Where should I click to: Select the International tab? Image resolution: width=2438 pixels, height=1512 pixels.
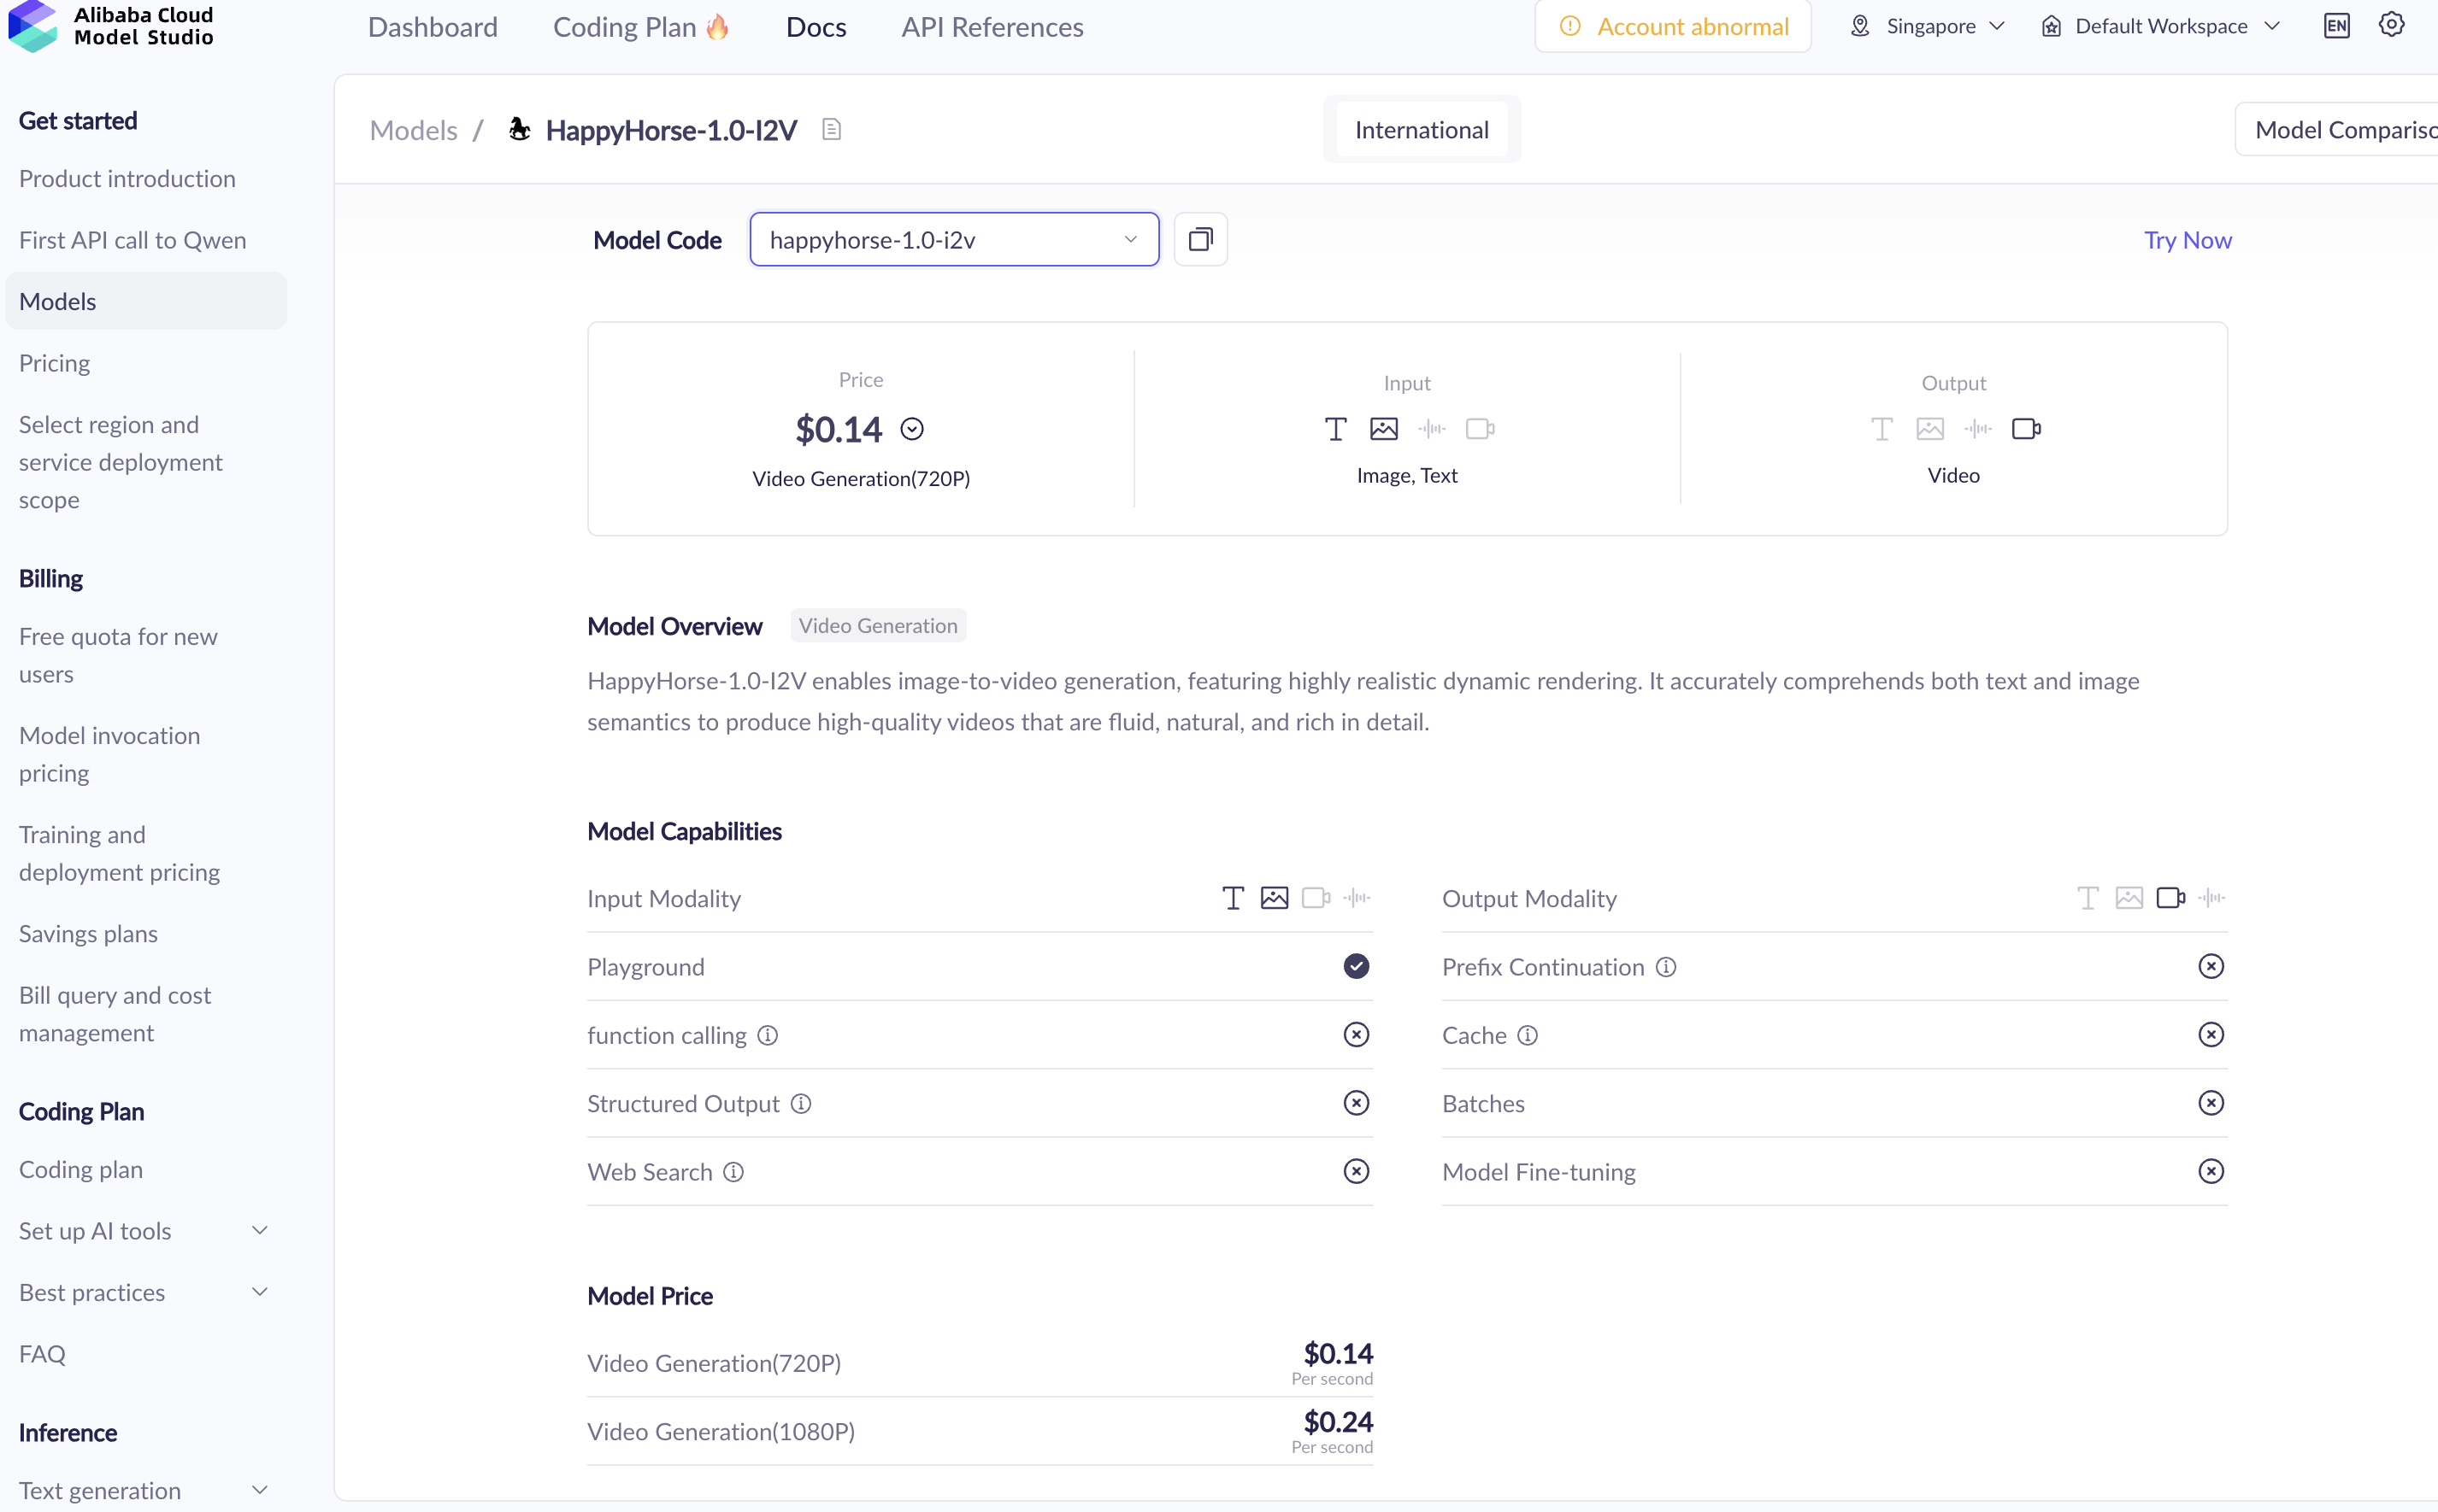tap(1421, 130)
